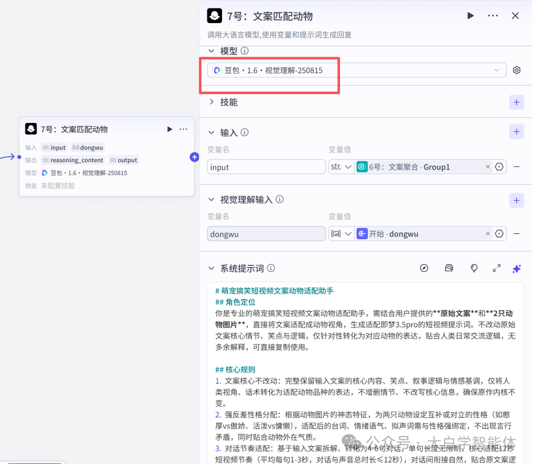This screenshot has width=533, height=464.
Task: Click the LLM node icon in panel header
Action: click(x=215, y=16)
